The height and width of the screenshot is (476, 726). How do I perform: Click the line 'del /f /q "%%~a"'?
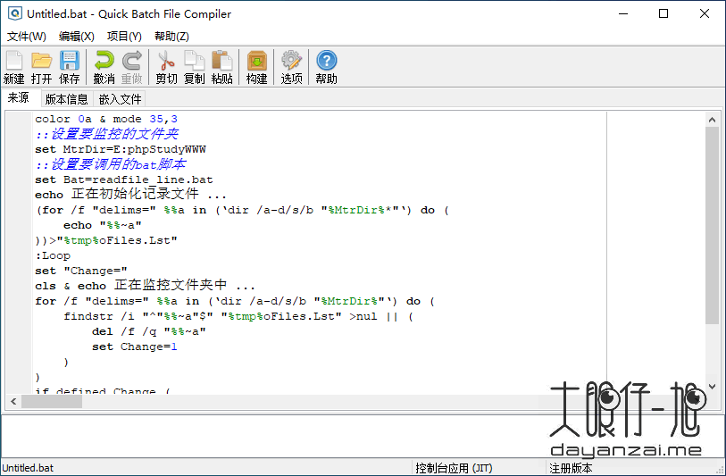click(148, 331)
